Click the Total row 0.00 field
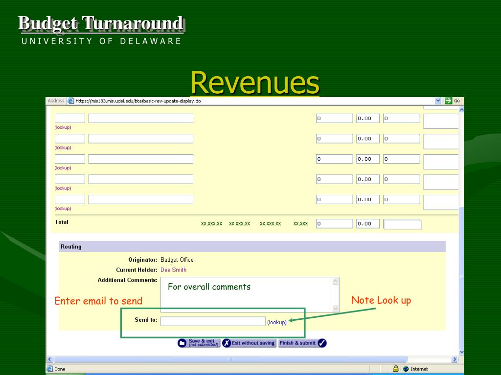This screenshot has width=501, height=375. tap(368, 224)
